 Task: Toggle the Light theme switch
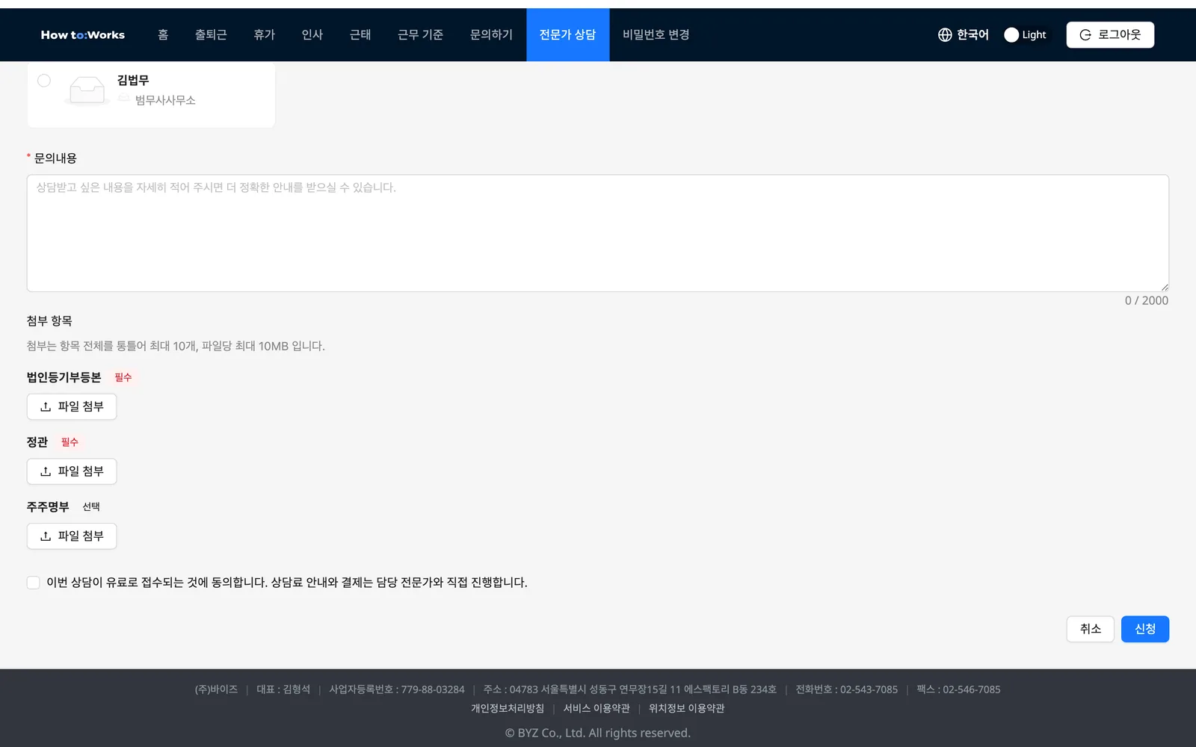[1026, 35]
